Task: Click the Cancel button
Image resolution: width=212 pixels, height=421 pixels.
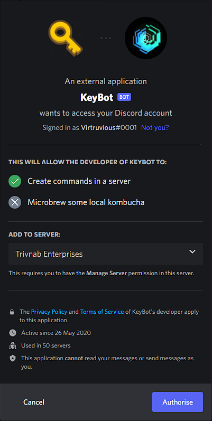Action: tap(34, 402)
